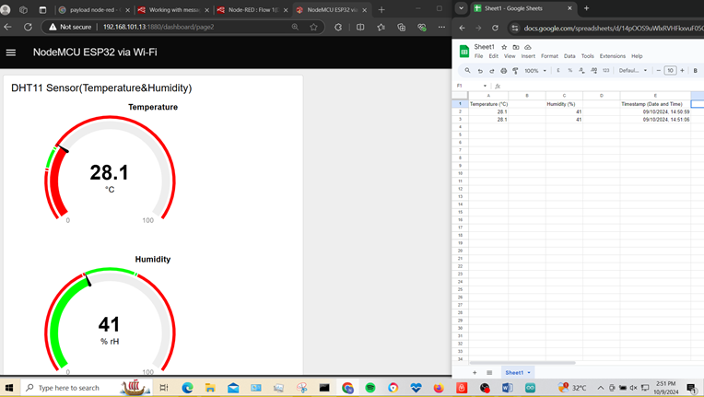Expand the name box dropdown arrow
The image size is (704, 397).
click(x=485, y=86)
